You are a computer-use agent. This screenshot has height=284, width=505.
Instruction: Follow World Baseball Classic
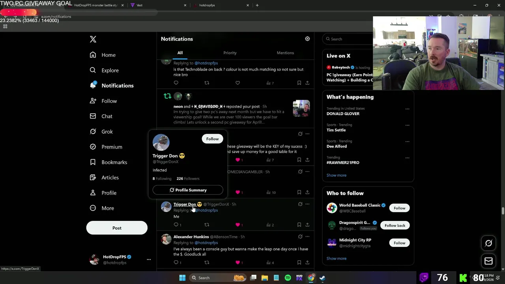(x=399, y=208)
